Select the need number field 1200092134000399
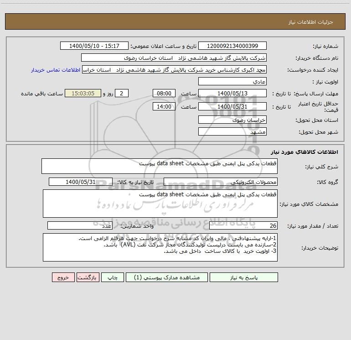The image size is (351, 340). (232, 46)
